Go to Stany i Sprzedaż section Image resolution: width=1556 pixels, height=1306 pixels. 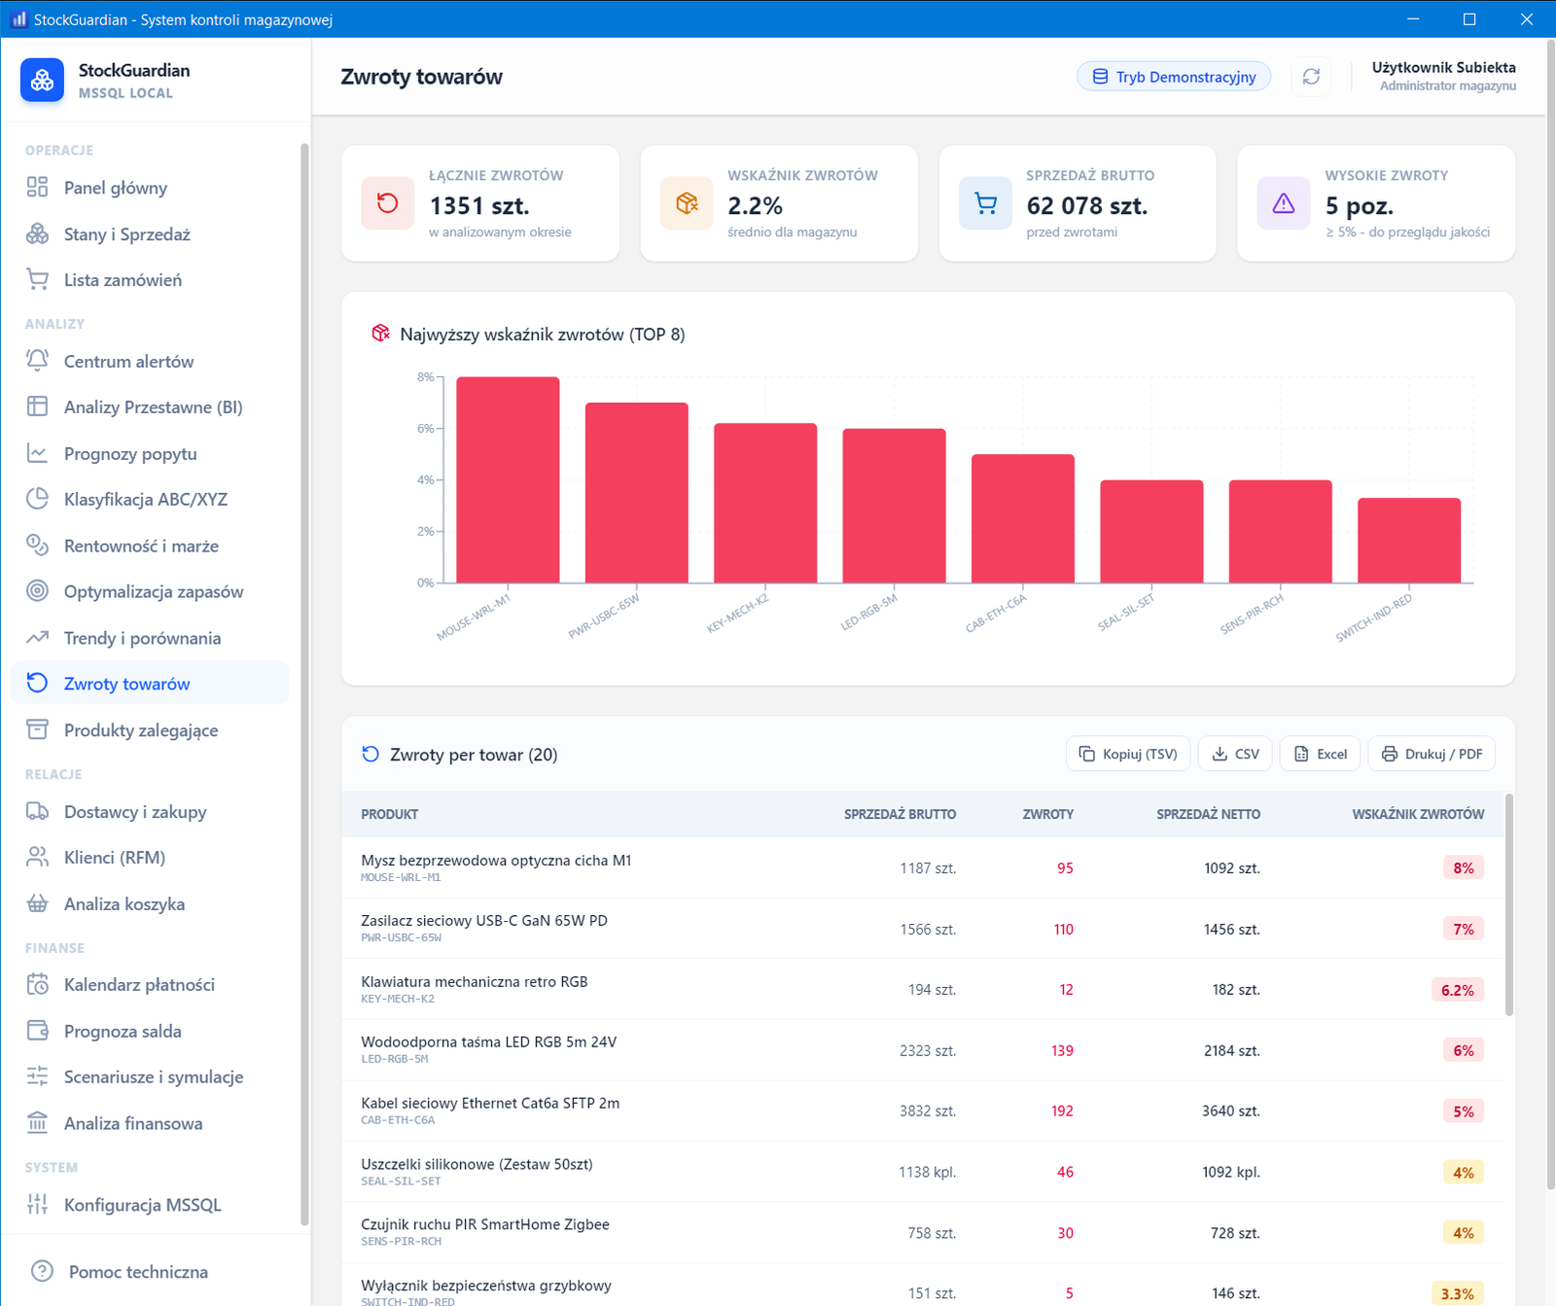point(150,234)
